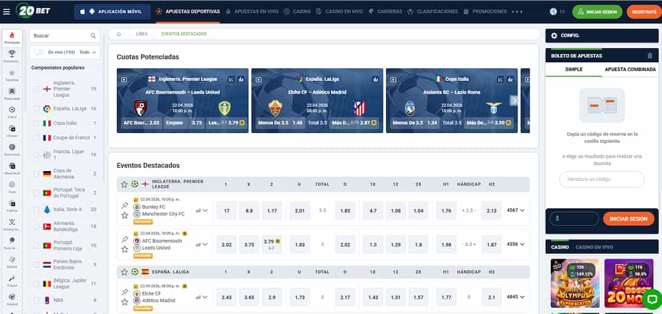Expand stats chevron for AFC Bournemouth match
The width and height of the screenshot is (662, 314).
tap(205, 245)
